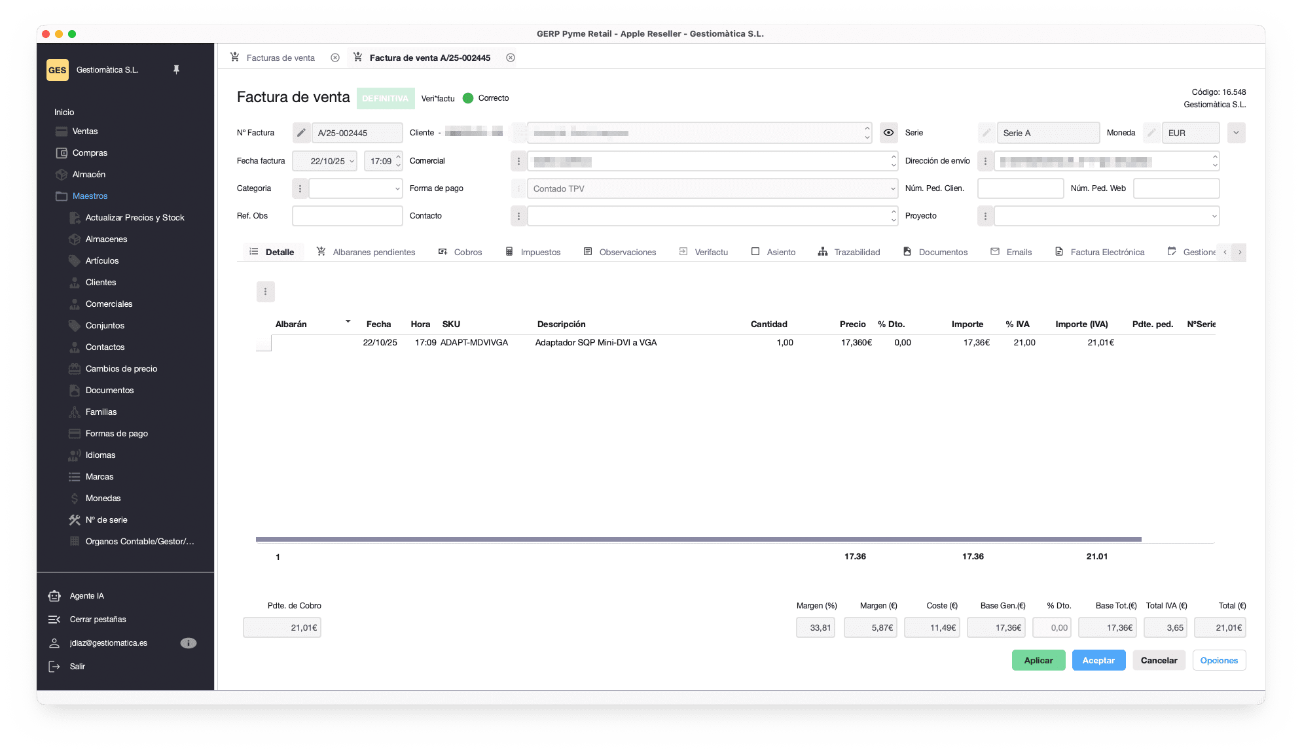The width and height of the screenshot is (1302, 753).
Task: Click three-dot menu above detail table
Action: (265, 292)
